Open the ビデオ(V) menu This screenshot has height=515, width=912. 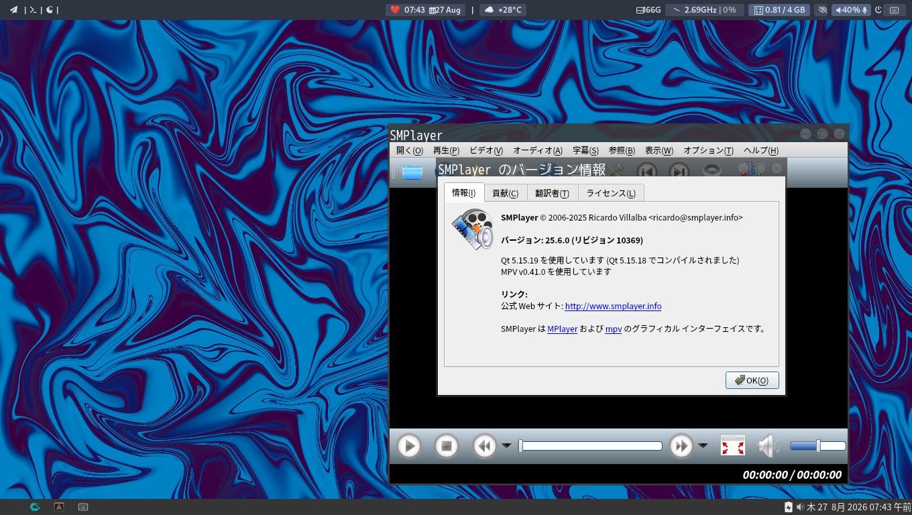point(486,151)
